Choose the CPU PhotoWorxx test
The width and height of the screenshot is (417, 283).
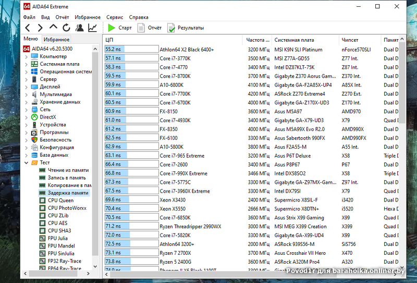[66, 208]
